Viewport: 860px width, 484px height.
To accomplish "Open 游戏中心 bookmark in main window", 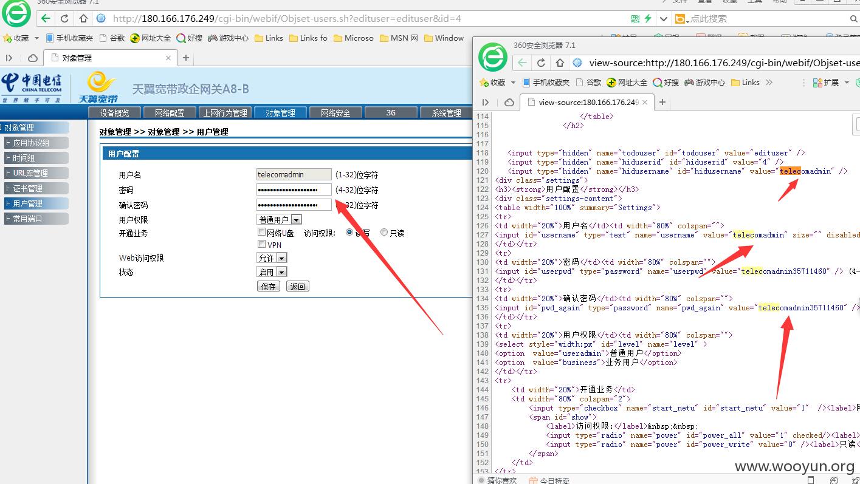I will 229,38.
